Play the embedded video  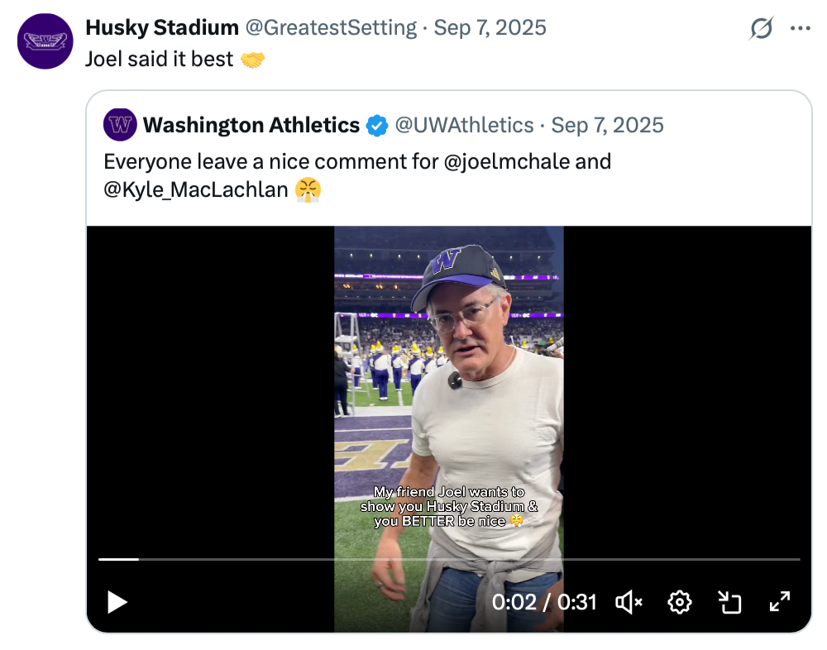tap(117, 602)
